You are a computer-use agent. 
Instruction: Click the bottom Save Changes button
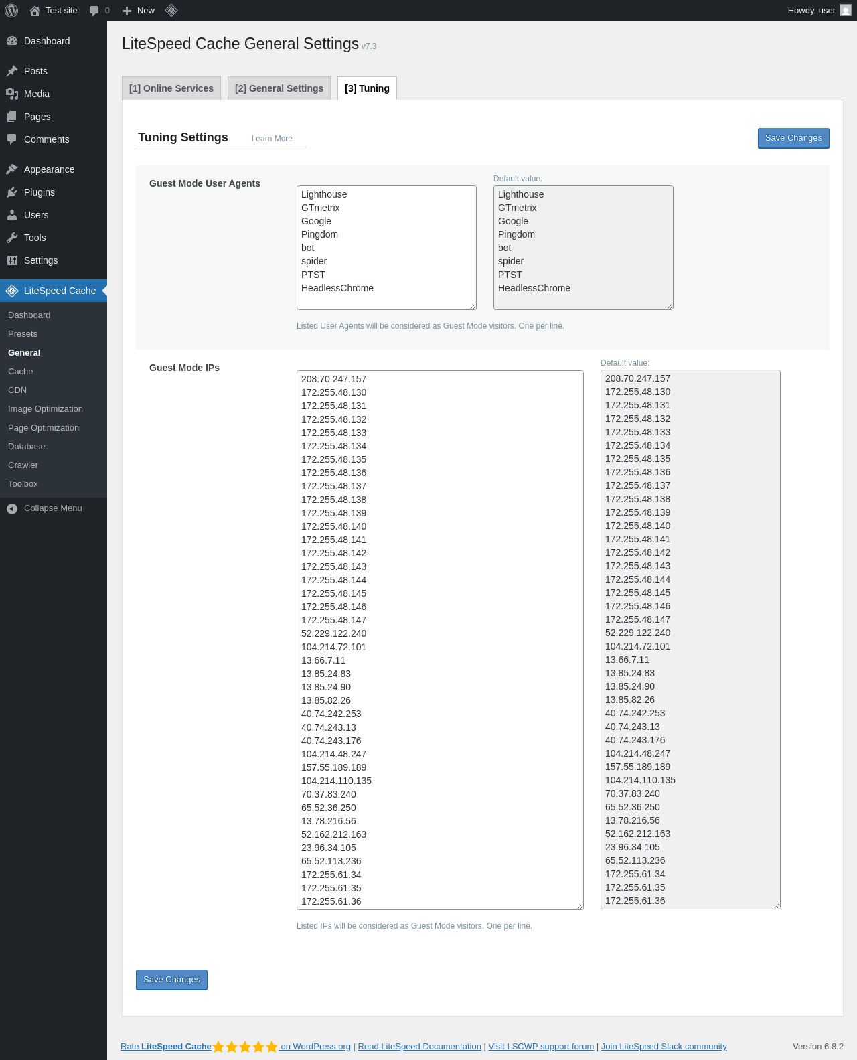171,980
